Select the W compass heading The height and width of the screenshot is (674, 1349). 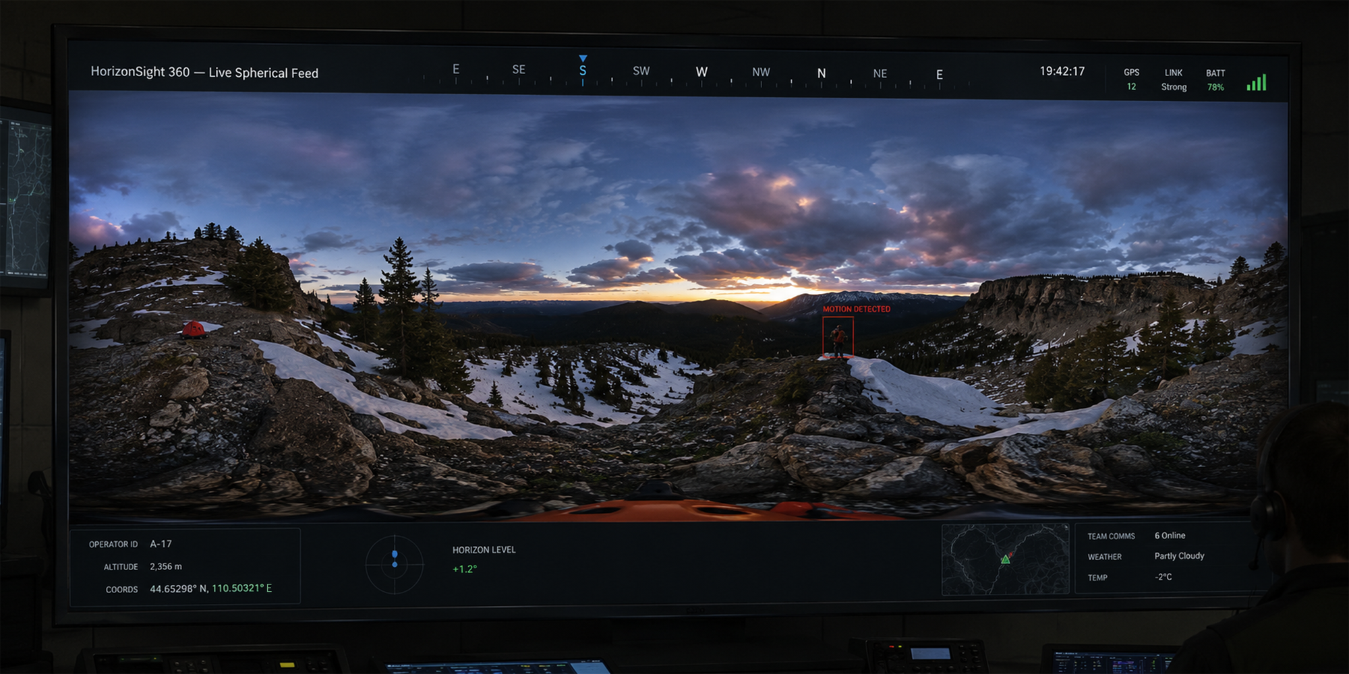(701, 72)
